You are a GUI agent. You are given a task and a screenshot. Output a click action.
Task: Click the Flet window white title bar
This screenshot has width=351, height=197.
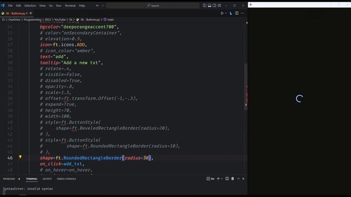[299, 5]
